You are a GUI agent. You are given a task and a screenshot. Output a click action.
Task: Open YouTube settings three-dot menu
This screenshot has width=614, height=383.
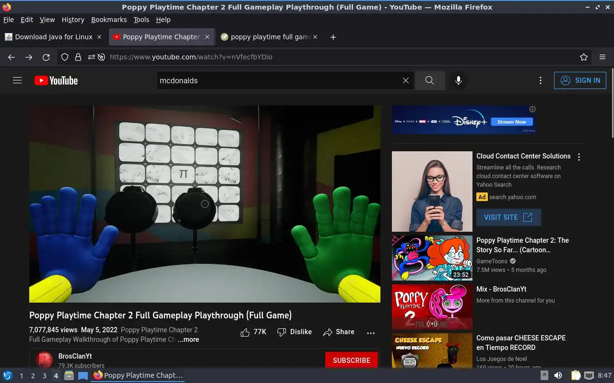click(541, 80)
